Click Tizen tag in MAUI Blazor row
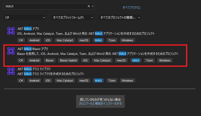This screenshot has height=116, width=201. coord(149,60)
